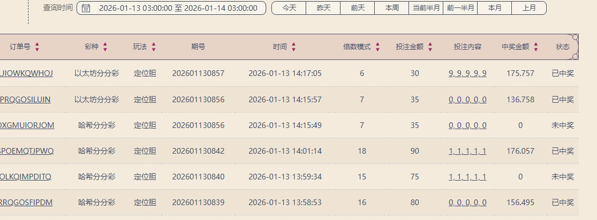Image resolution: width=597 pixels, height=220 pixels.
Task: Click period number 202601130839
Action: pyautogui.click(x=198, y=202)
